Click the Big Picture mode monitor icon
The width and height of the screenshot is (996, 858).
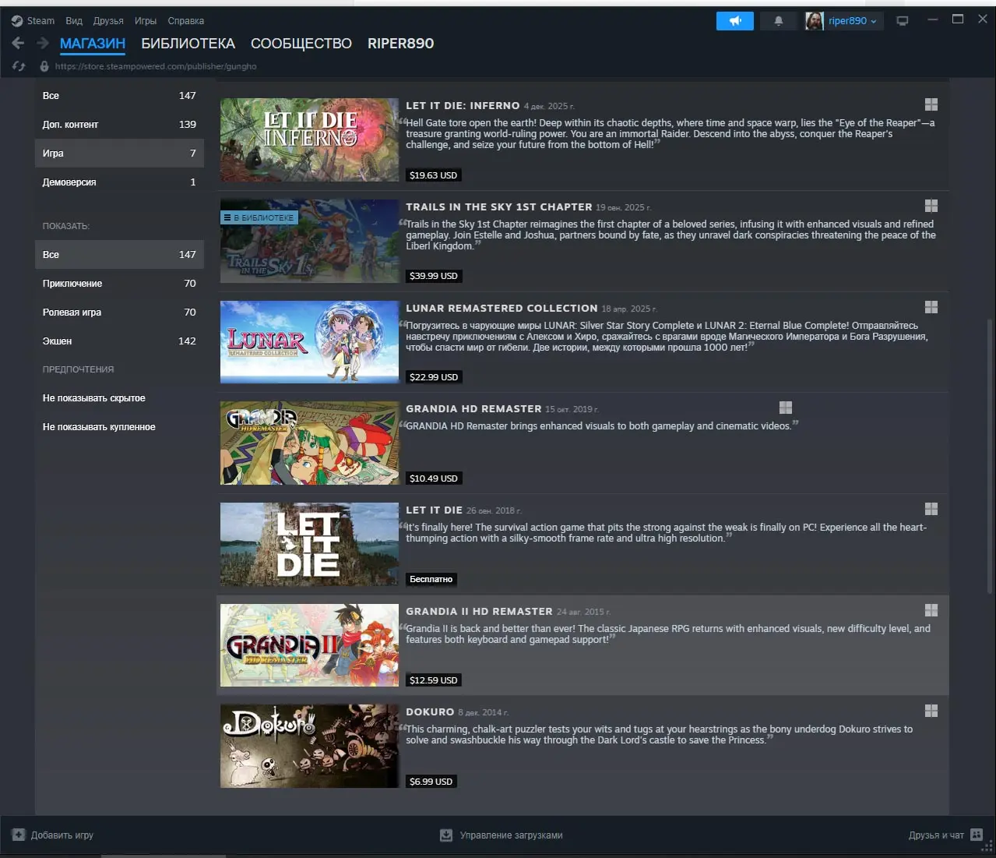pos(903,21)
